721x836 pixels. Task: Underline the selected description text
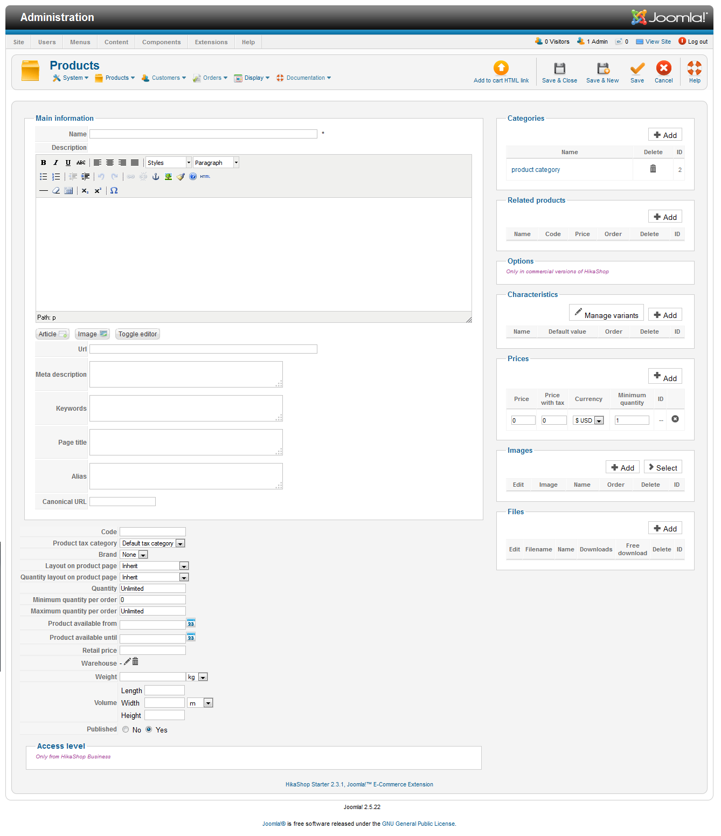tap(68, 163)
